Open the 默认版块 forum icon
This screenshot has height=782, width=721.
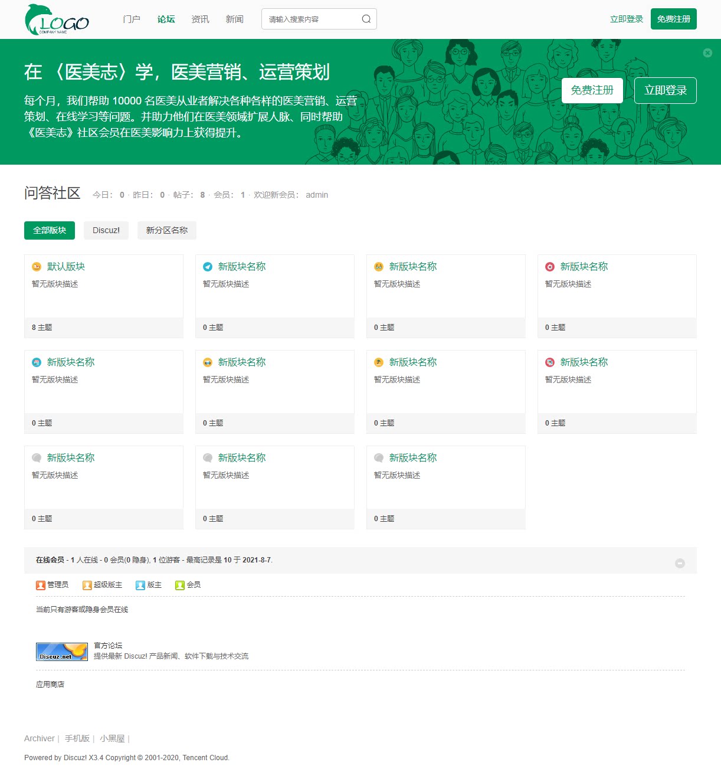pyautogui.click(x=37, y=266)
